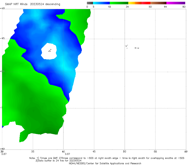
Task: Pick the brown 50–64 colorbar segment
Action: tap(158, 3)
